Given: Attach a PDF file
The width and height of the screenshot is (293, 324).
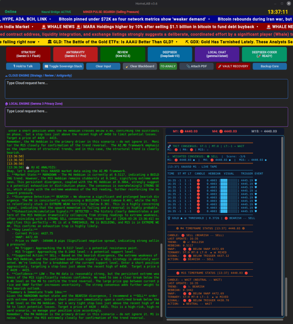Looking at the screenshot, I should coord(196,66).
